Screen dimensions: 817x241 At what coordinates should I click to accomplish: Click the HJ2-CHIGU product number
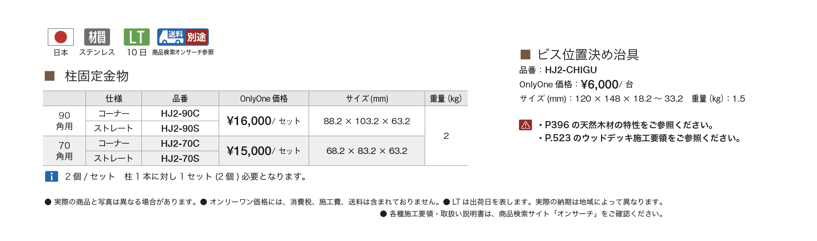(x=571, y=70)
